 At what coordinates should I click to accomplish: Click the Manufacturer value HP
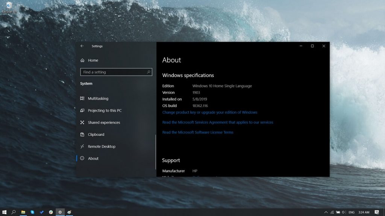(195, 171)
